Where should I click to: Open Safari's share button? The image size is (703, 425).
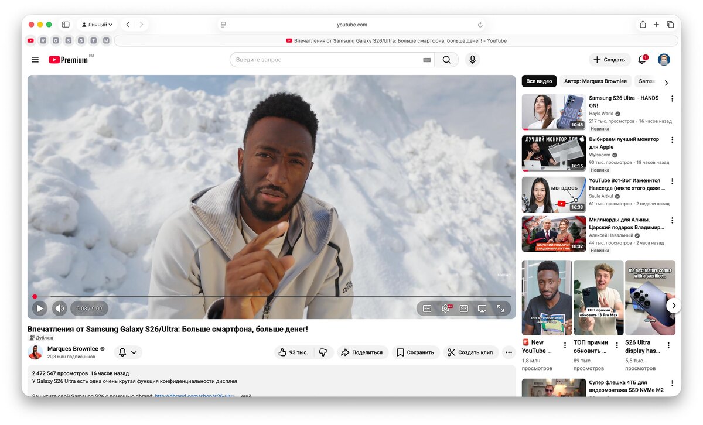643,25
